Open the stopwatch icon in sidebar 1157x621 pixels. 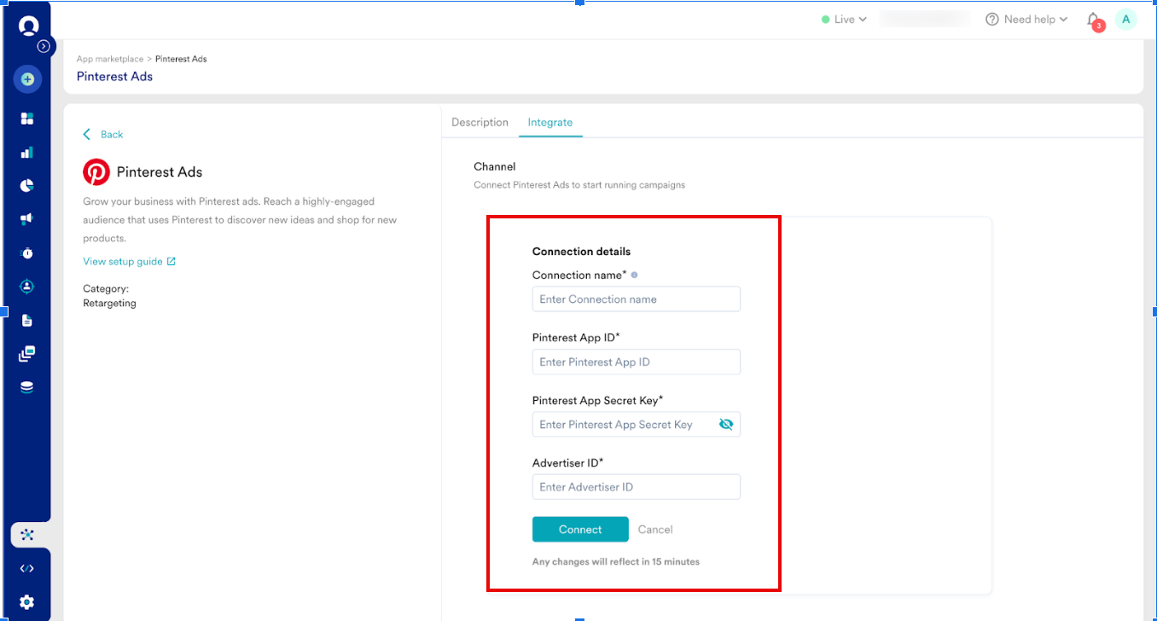pos(27,253)
